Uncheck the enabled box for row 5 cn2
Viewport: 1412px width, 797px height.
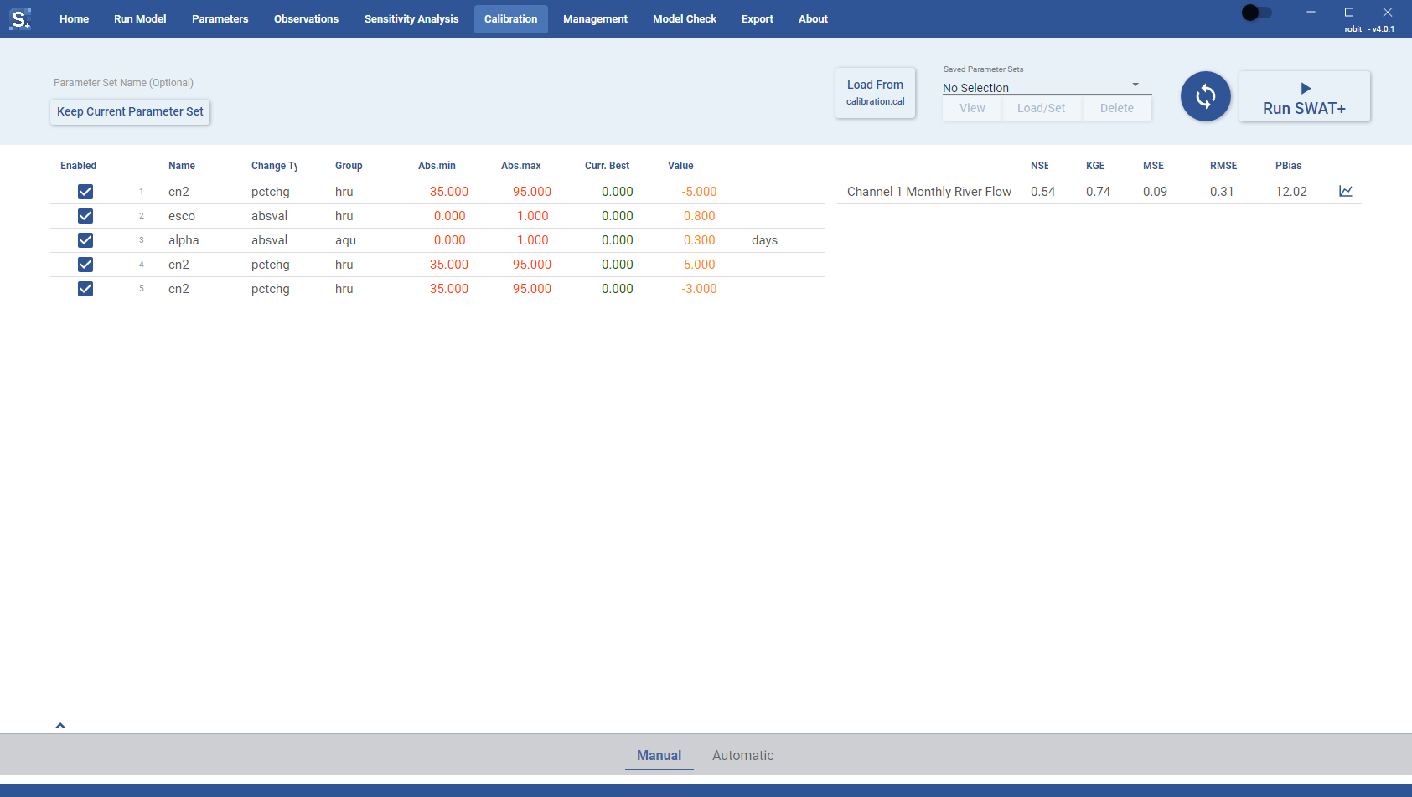pos(85,289)
